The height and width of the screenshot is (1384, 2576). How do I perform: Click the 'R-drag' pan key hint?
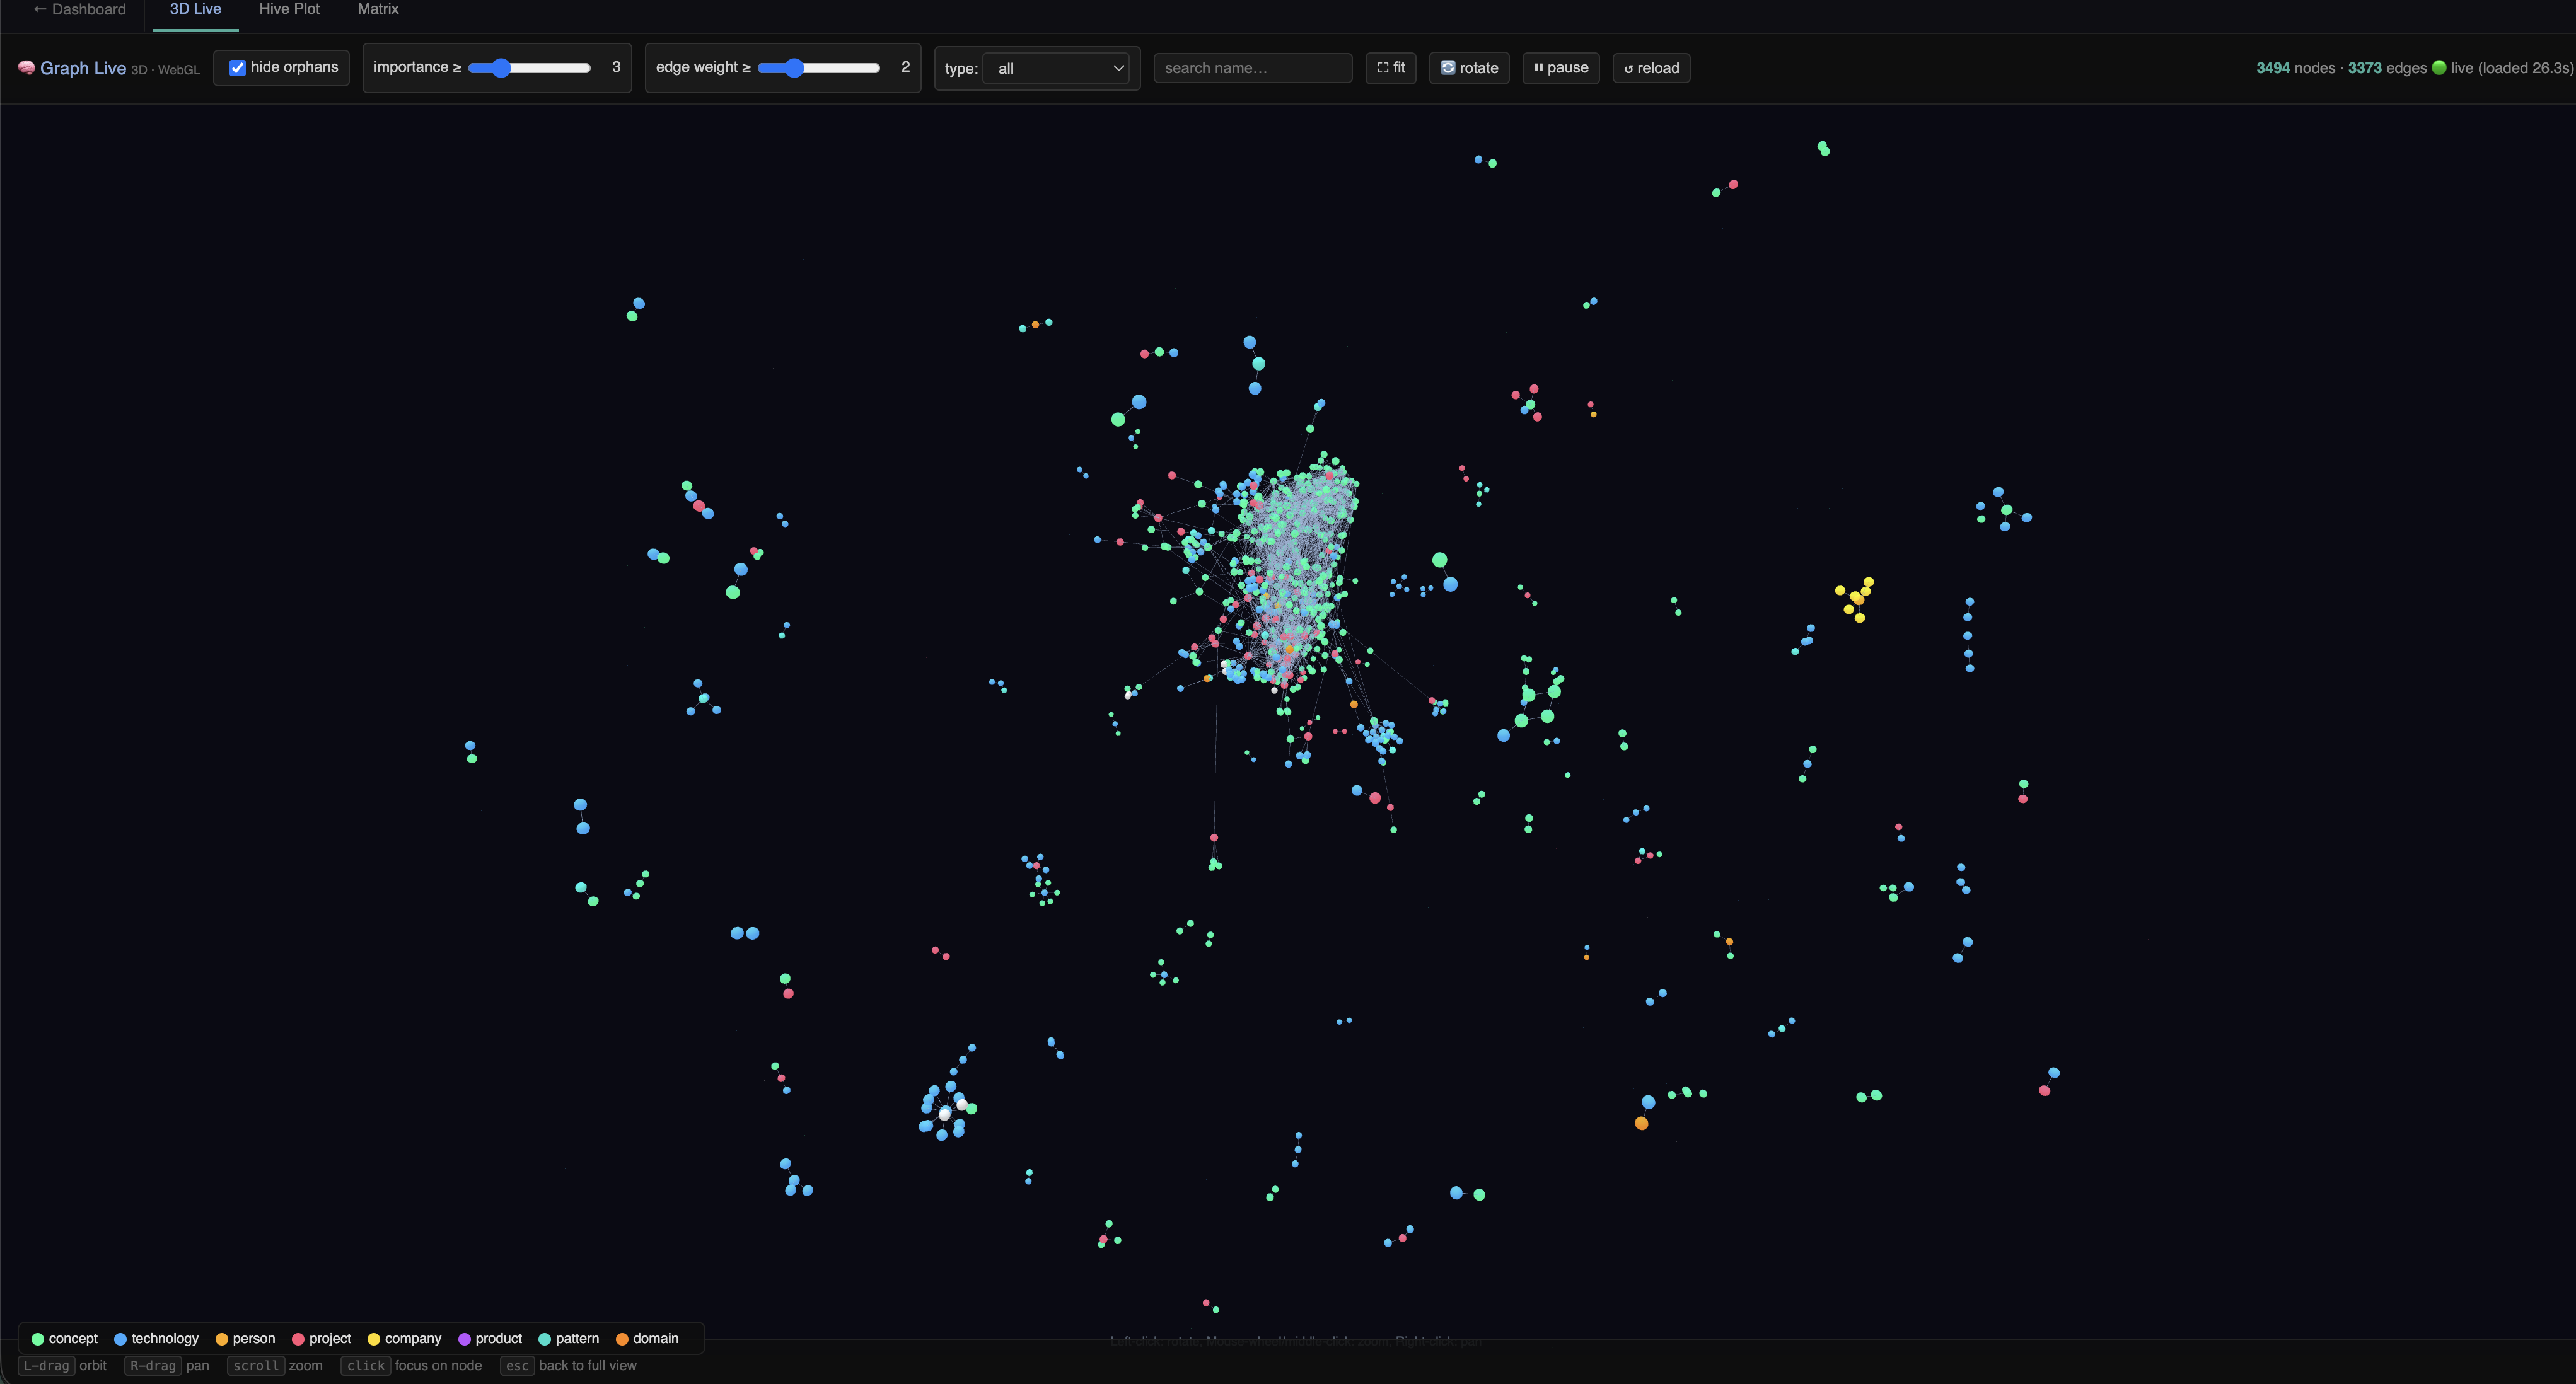[153, 1366]
